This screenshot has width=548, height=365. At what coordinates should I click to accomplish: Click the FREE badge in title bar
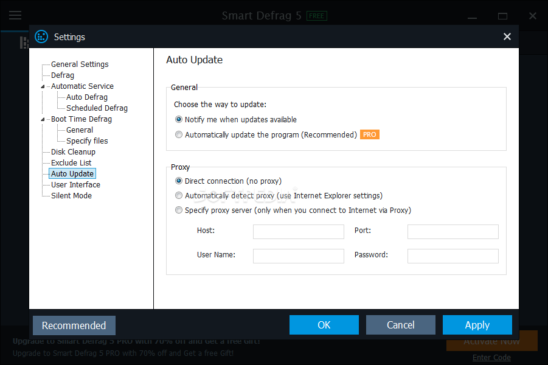pyautogui.click(x=317, y=16)
